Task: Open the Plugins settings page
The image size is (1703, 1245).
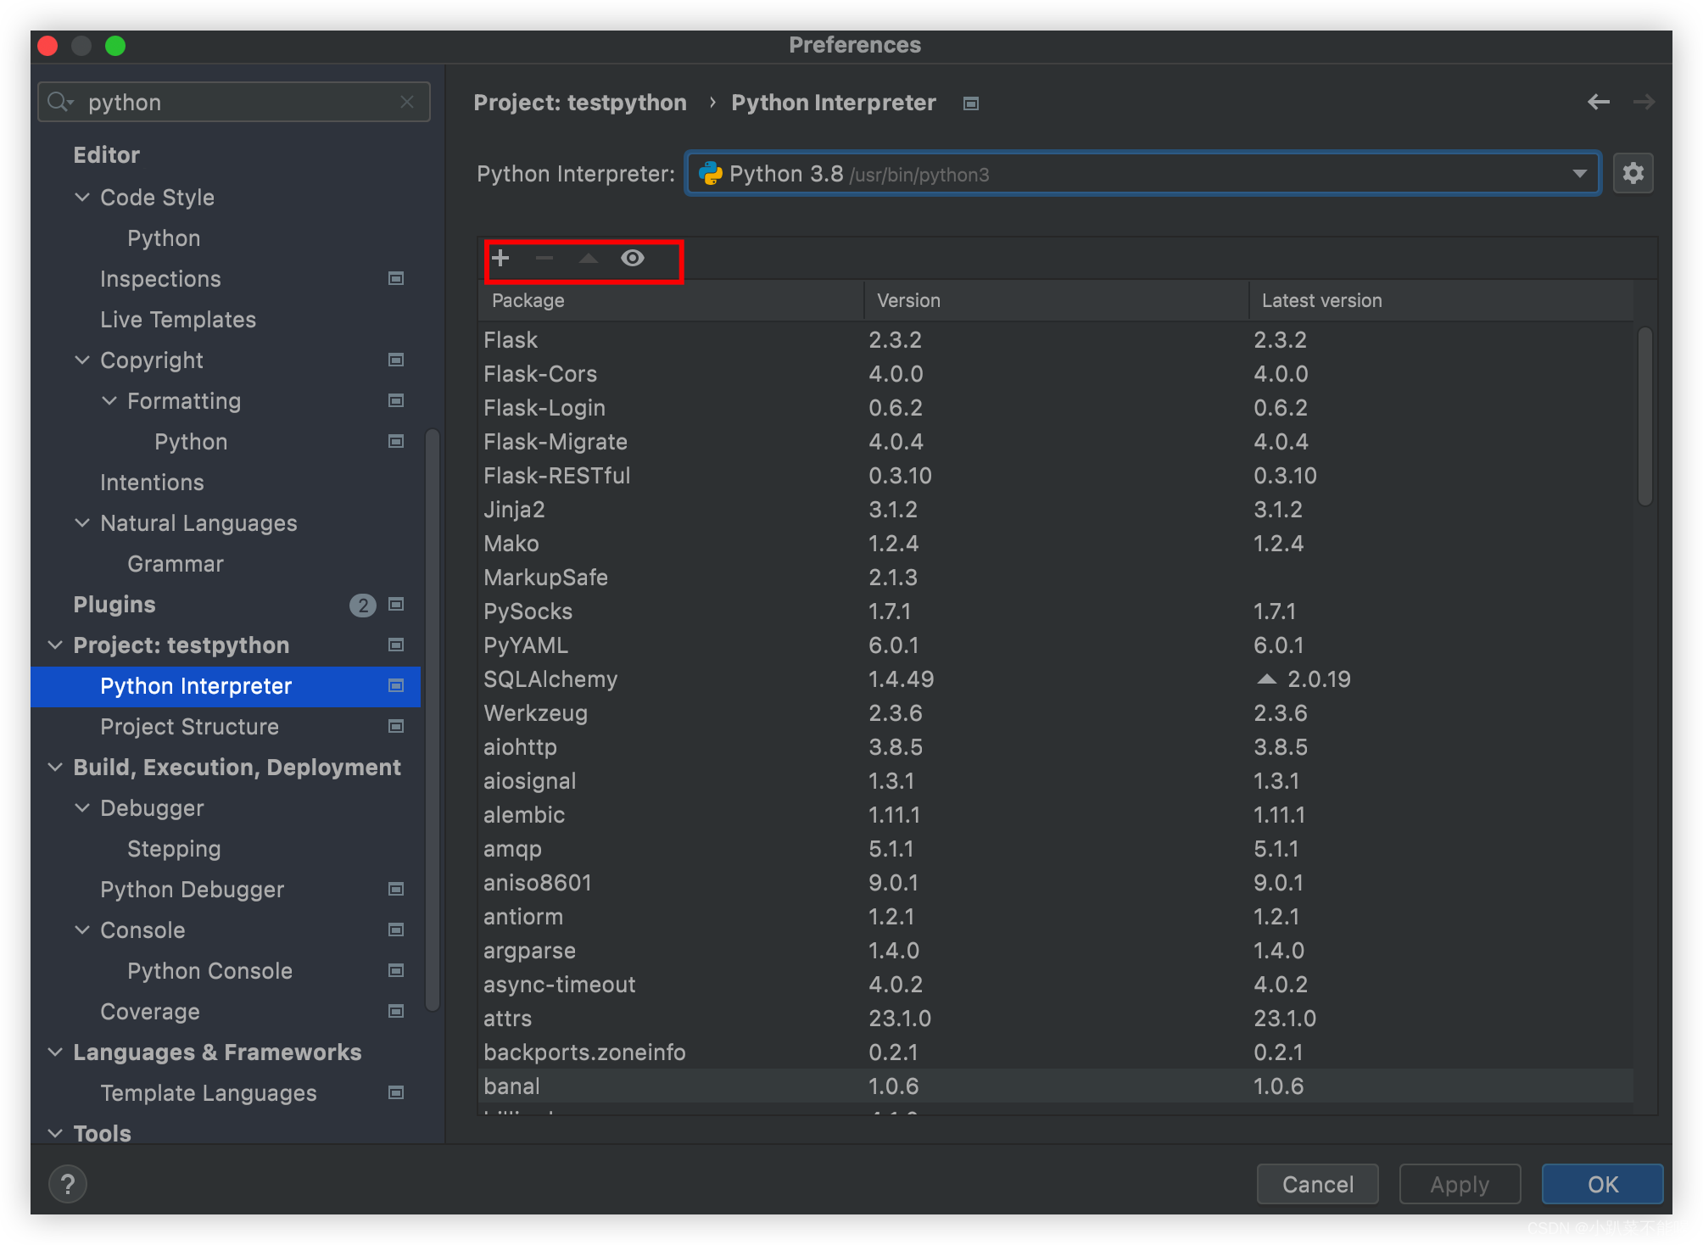Action: pos(114,605)
